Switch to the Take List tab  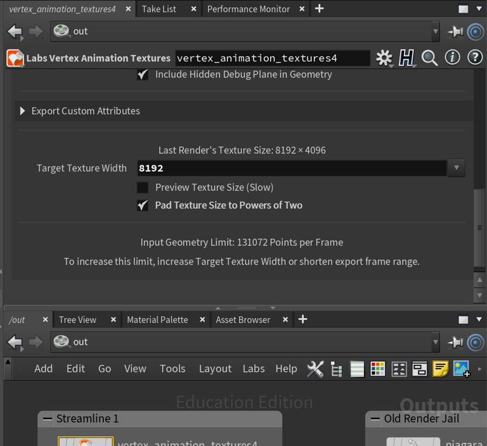point(159,10)
